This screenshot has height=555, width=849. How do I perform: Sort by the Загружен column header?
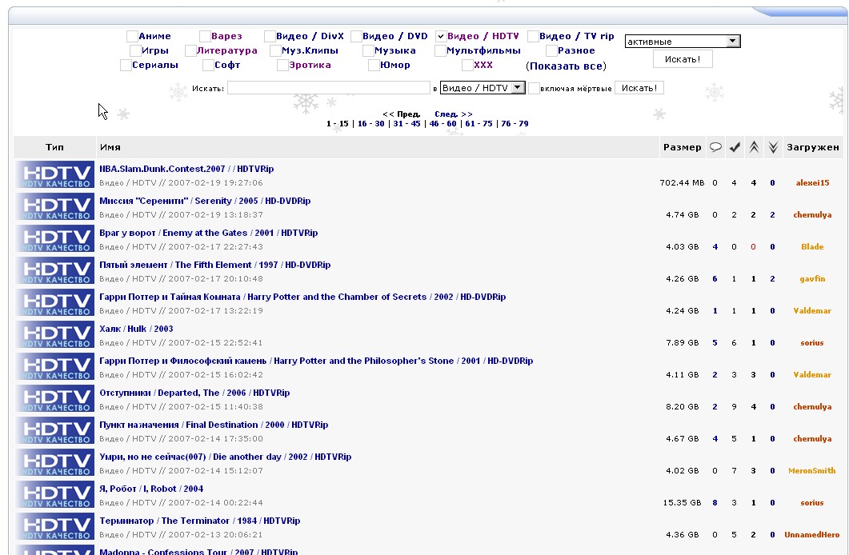click(813, 147)
